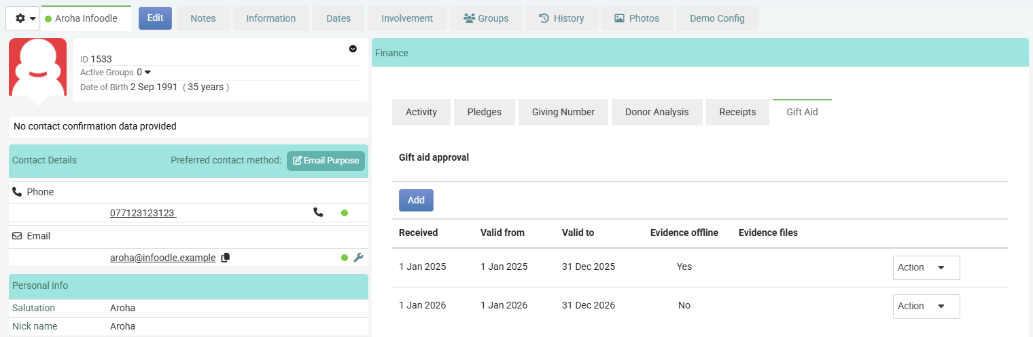This screenshot has width=1033, height=337.
Task: Click the 31 Dec 2026 valid-to cell
Action: click(589, 305)
